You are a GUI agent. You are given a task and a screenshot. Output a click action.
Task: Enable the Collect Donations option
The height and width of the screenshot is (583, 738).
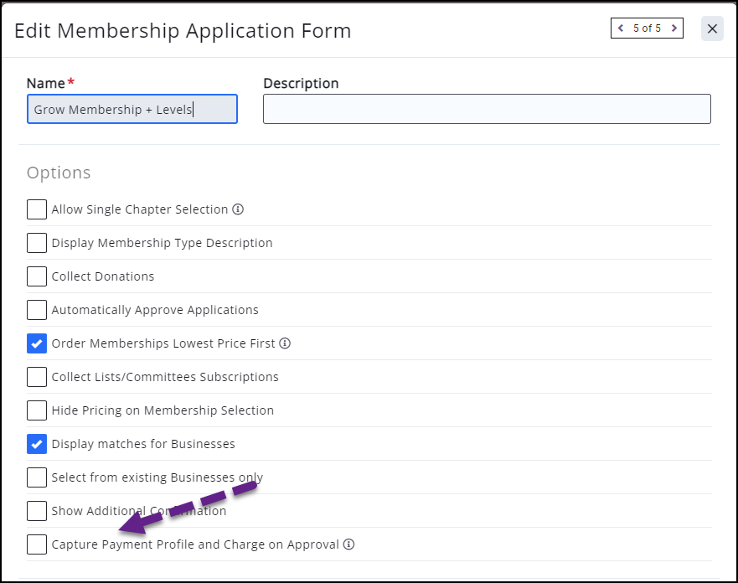(37, 276)
